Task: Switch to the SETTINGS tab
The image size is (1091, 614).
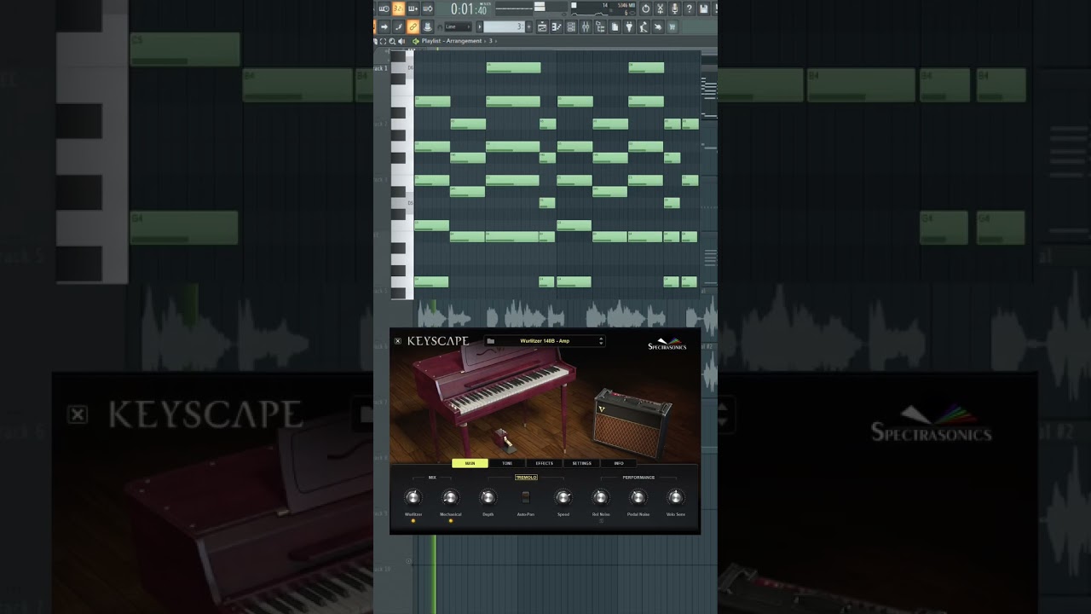Action: click(582, 463)
